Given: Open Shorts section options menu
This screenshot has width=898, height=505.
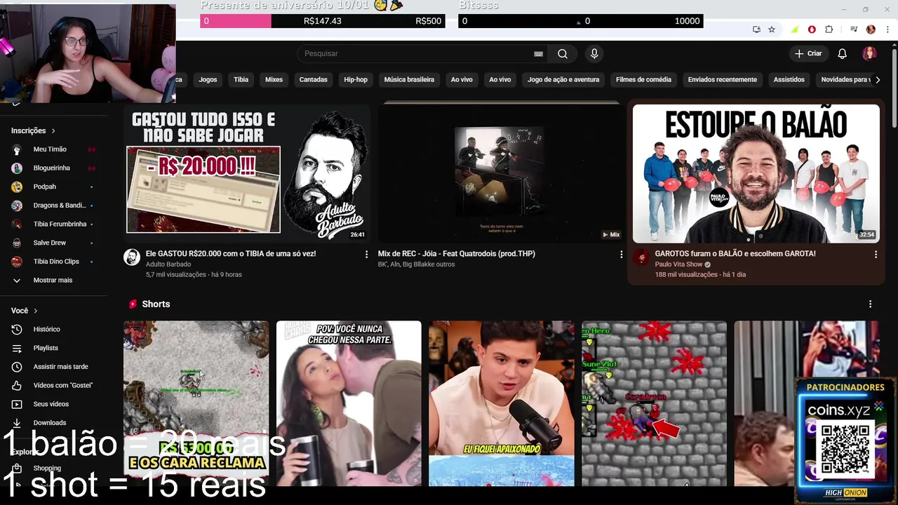Looking at the screenshot, I should pos(870,304).
